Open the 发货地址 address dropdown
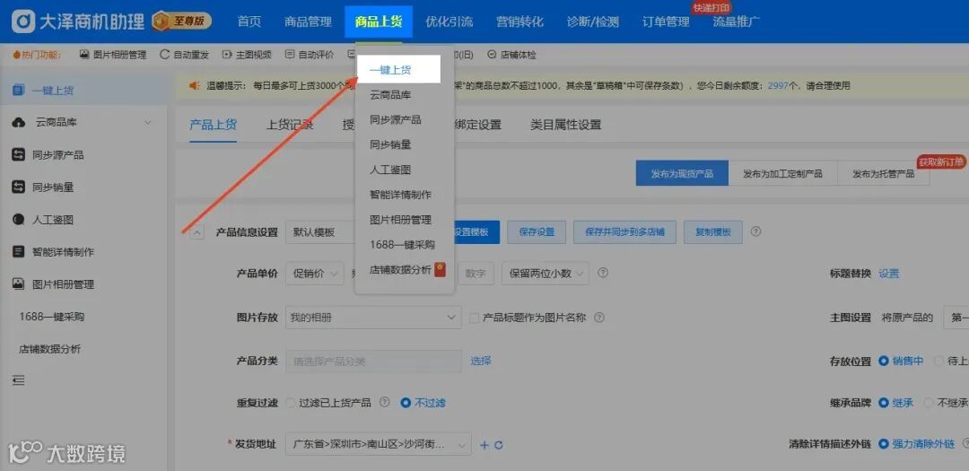Screen dimensions: 969x471 [x=379, y=444]
